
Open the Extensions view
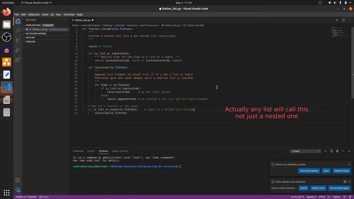pos(18,60)
